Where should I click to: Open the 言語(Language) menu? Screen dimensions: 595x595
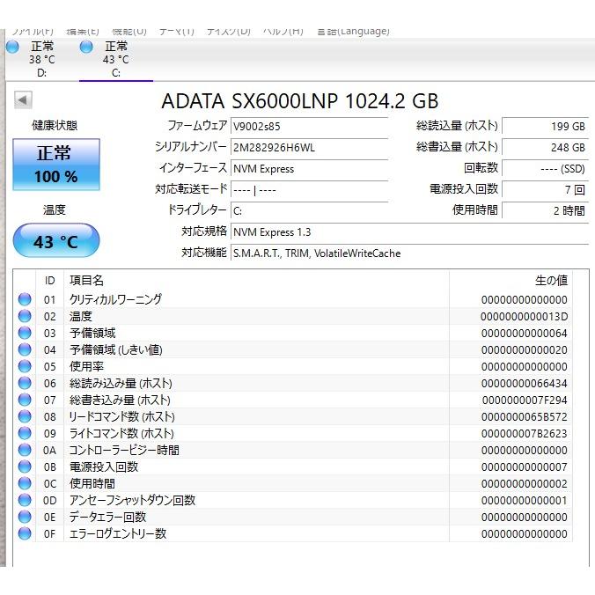click(353, 32)
